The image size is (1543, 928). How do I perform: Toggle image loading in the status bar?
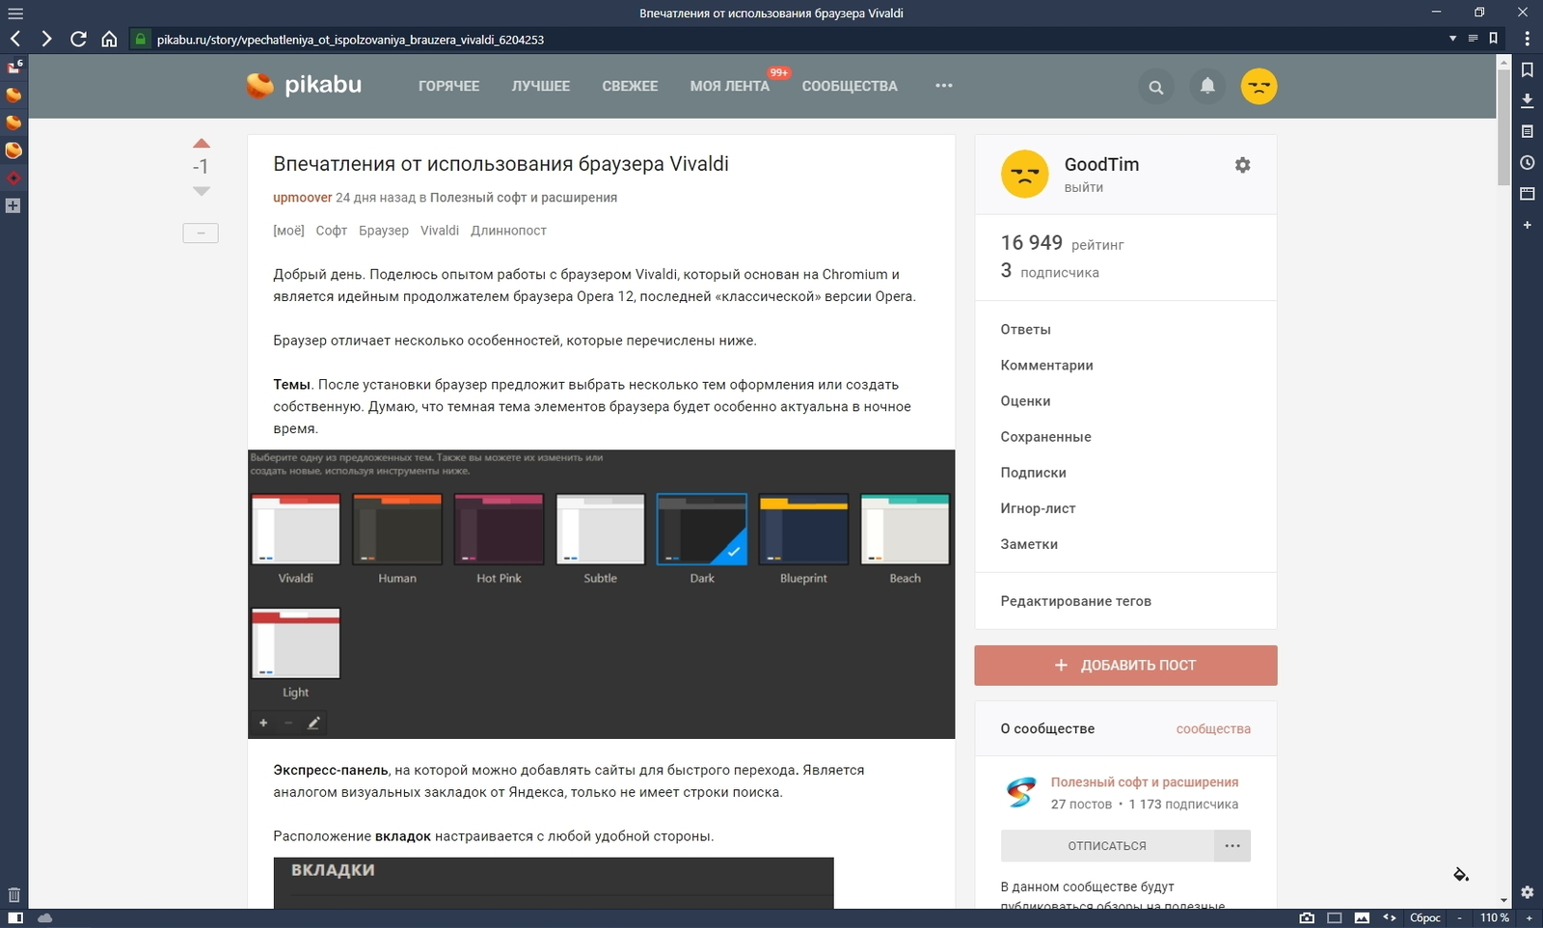click(x=1362, y=917)
